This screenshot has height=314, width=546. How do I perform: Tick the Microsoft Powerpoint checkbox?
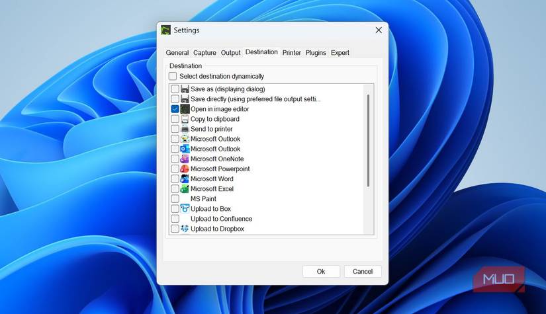(x=175, y=169)
